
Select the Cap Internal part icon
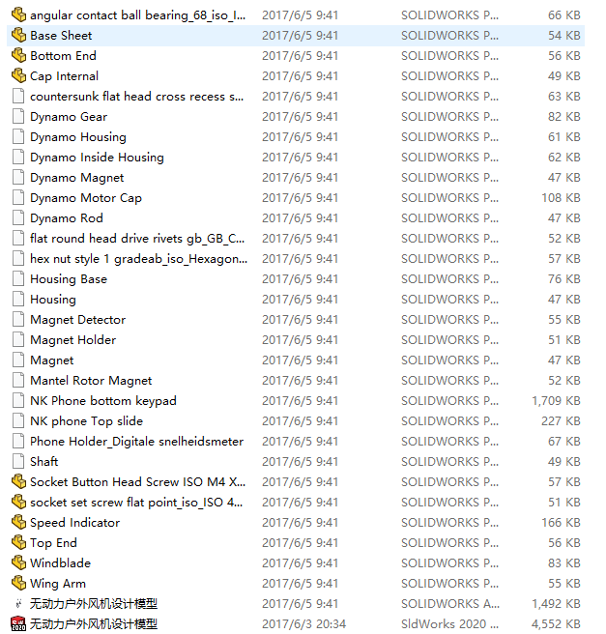click(x=18, y=75)
